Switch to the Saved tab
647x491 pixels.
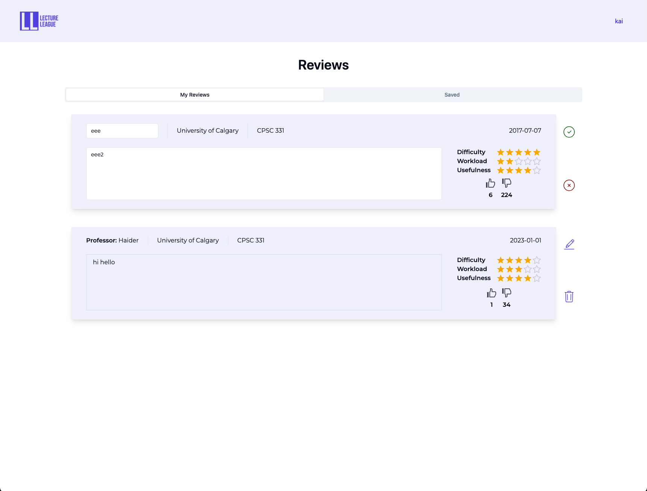tap(452, 95)
